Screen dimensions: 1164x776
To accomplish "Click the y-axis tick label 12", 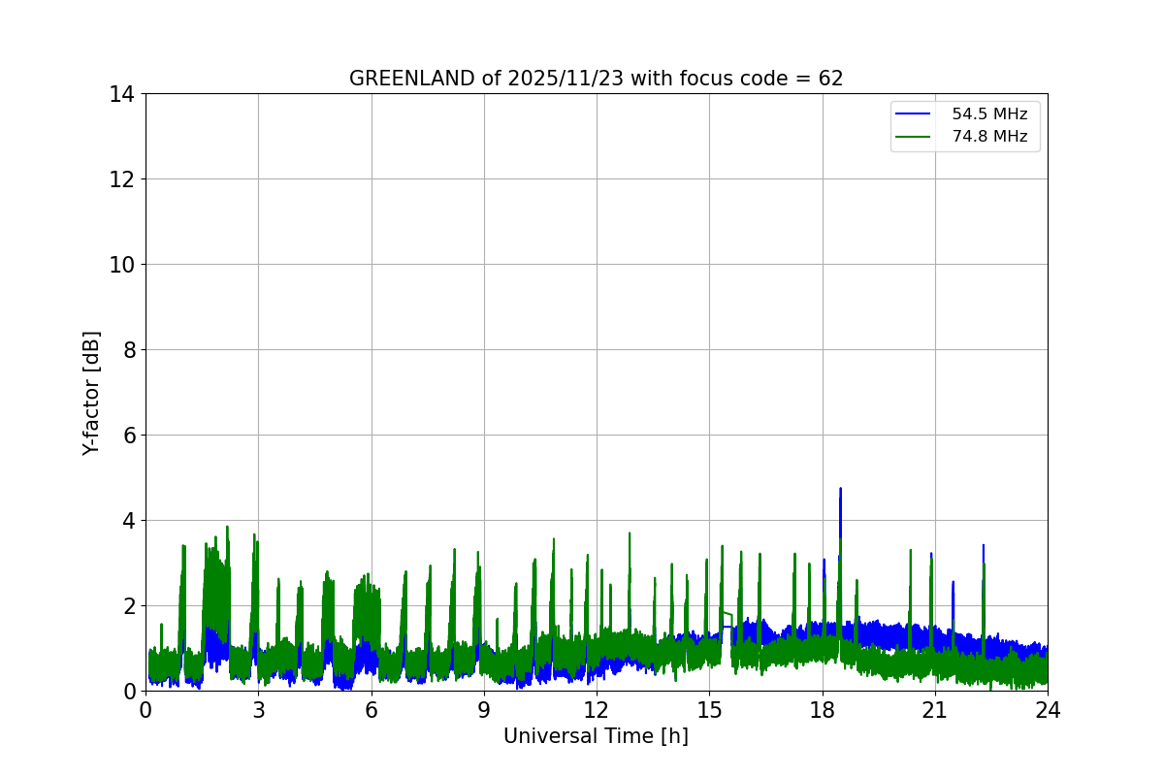I will click(x=121, y=179).
